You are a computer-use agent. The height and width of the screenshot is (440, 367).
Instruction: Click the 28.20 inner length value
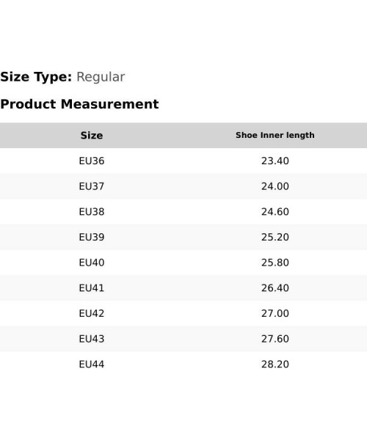(275, 364)
